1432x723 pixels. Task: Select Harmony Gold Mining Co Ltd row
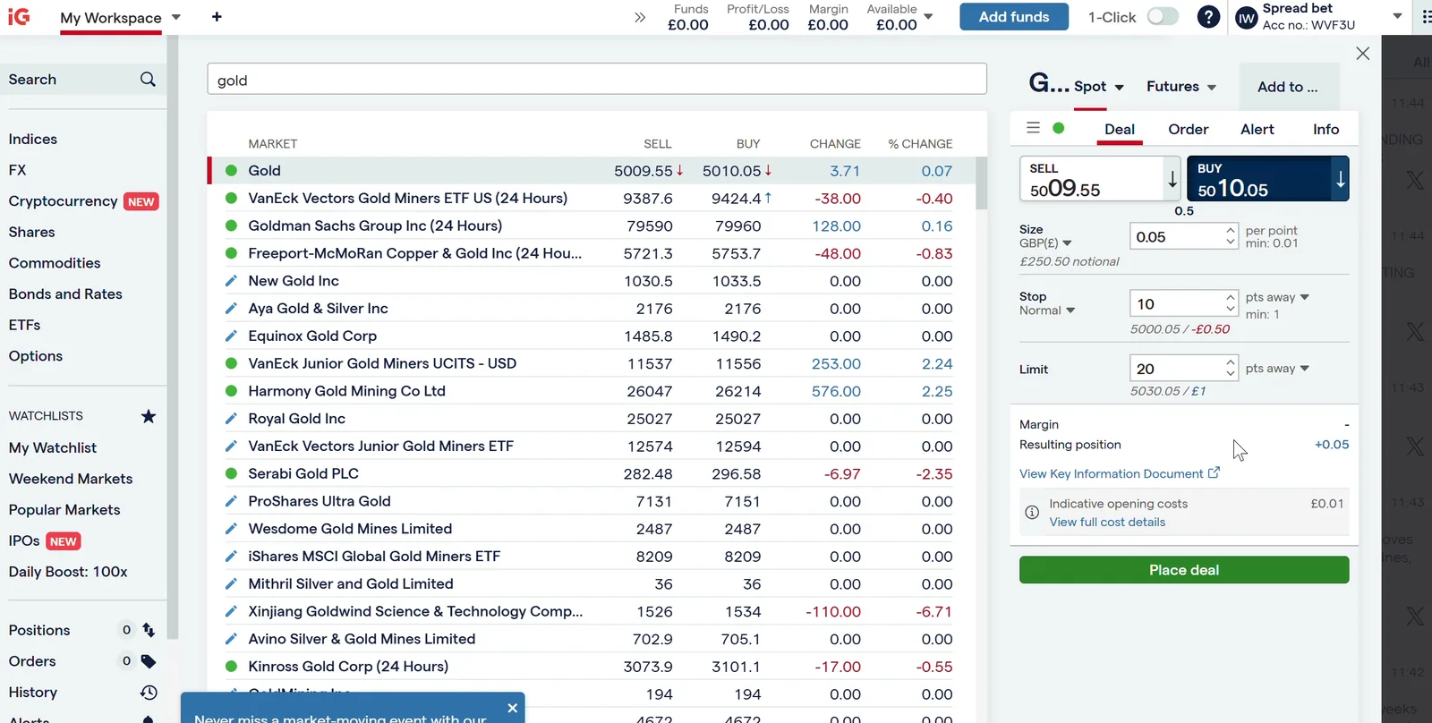591,391
